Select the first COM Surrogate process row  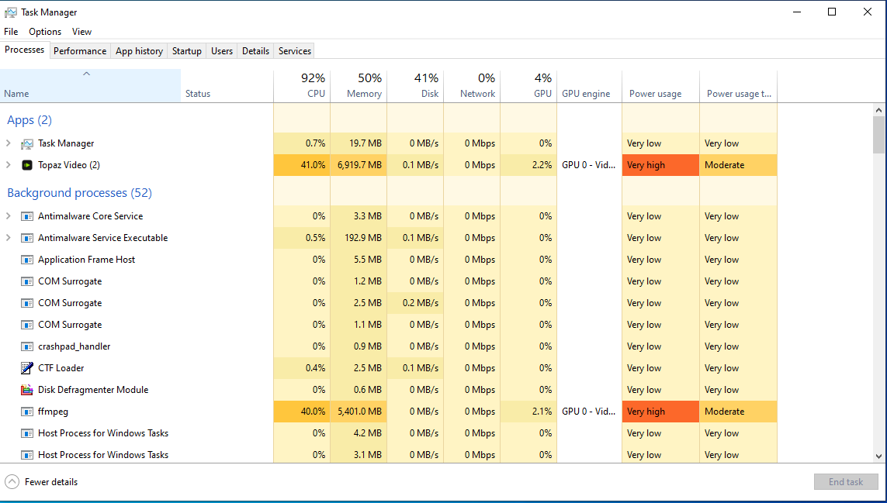(70, 281)
